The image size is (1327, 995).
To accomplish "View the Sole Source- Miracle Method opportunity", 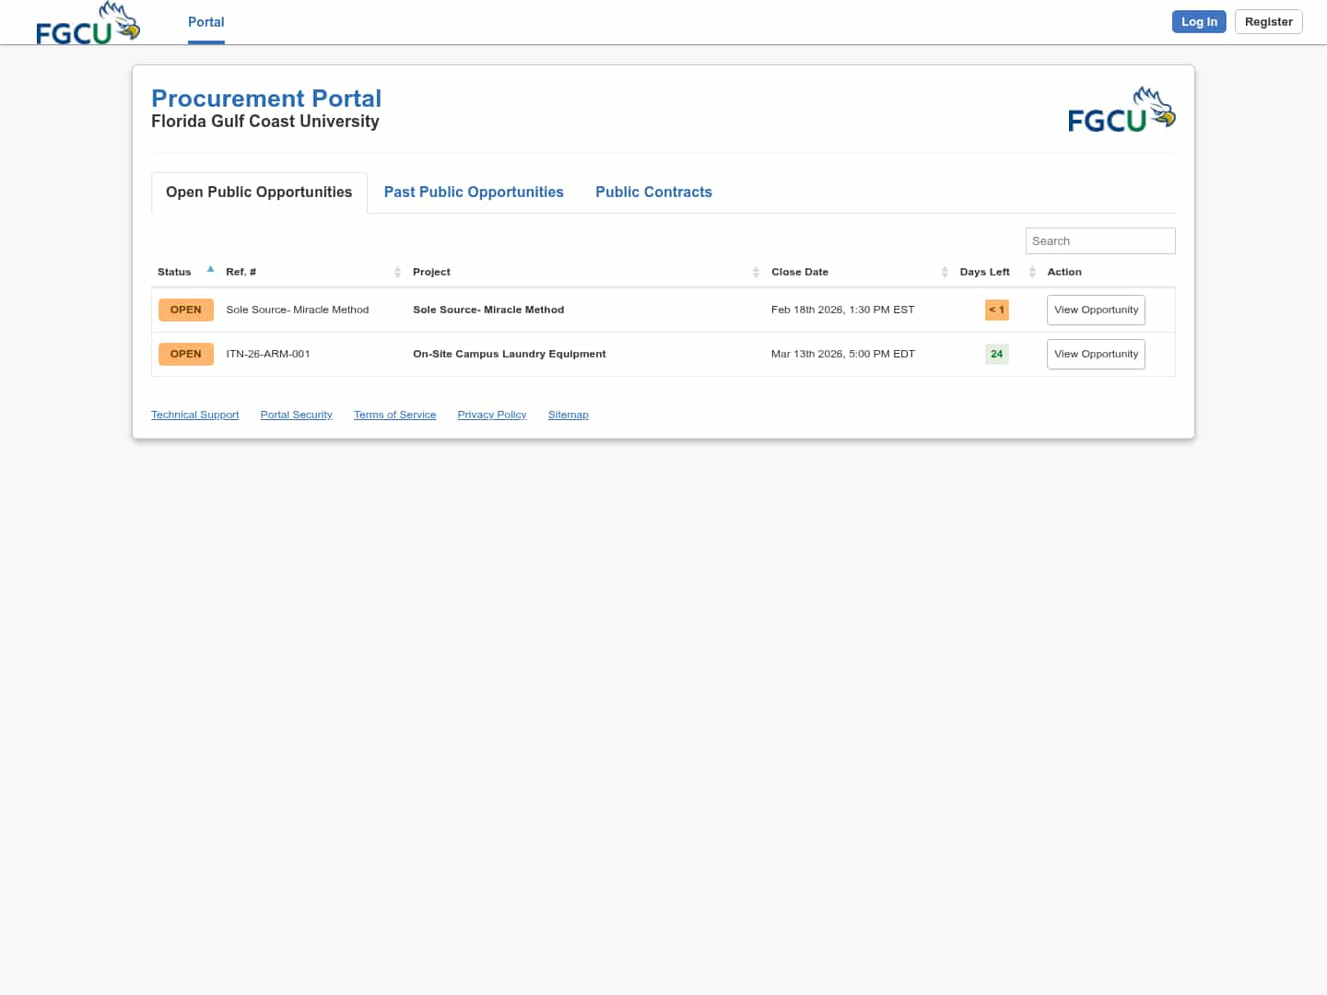I will 1096,310.
